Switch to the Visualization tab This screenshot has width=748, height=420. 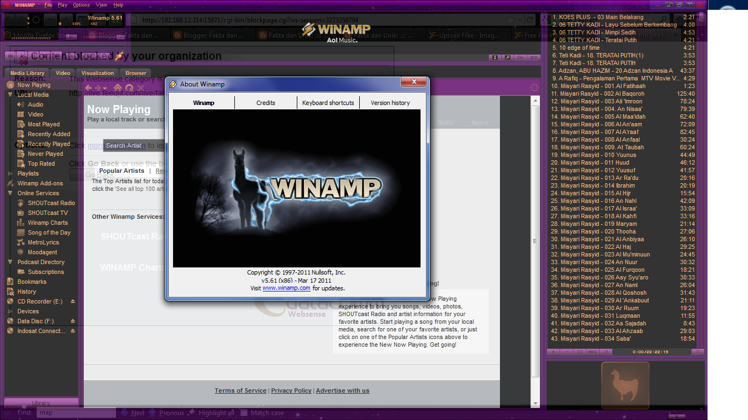click(97, 73)
